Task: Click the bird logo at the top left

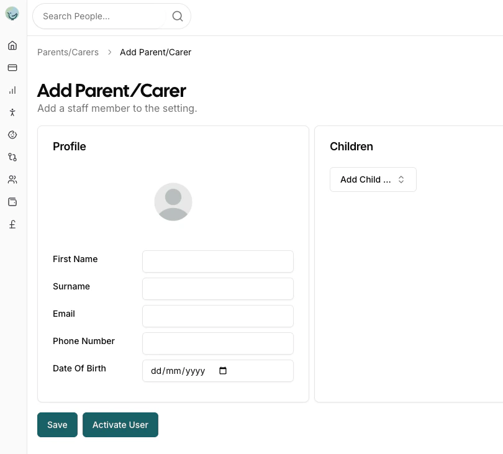Action: (12, 13)
